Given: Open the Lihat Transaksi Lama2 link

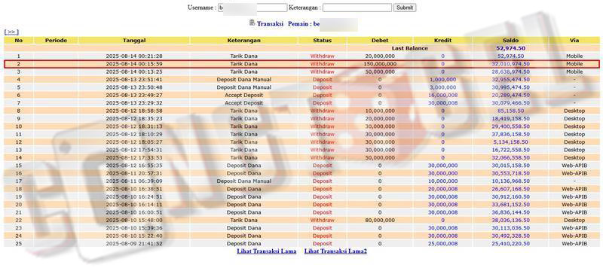Looking at the screenshot, I should point(335,251).
